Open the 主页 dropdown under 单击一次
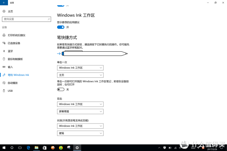This screenshot has height=151, width=227. [x=80, y=75]
